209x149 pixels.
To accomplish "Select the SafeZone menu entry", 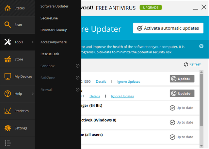I will (48, 78).
